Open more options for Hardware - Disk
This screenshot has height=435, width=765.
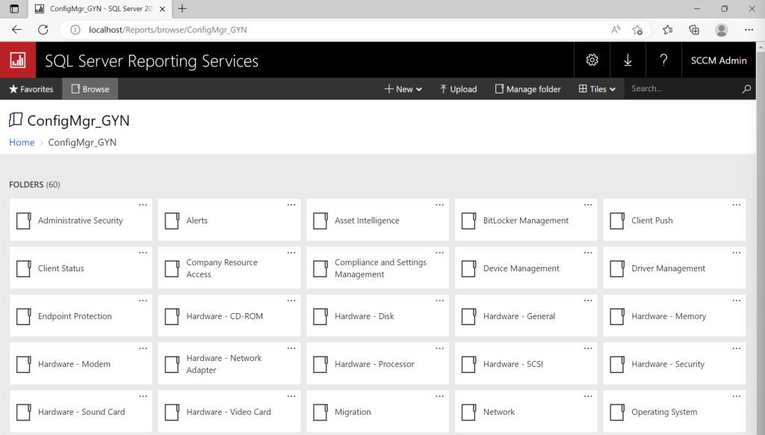click(x=439, y=300)
